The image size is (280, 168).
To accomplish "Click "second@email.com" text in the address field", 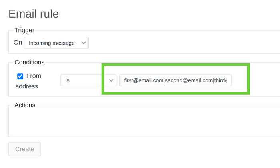I will pyautogui.click(x=189, y=80).
